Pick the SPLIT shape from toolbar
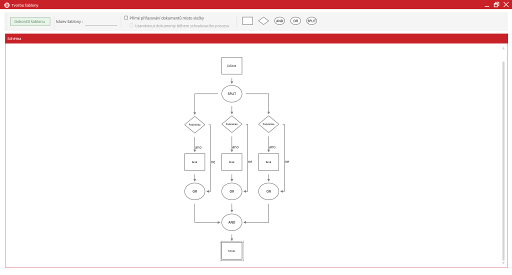The width and height of the screenshot is (512, 275). coord(311,21)
